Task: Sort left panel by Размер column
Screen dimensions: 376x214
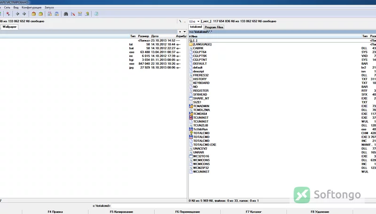Action: tap(143, 36)
